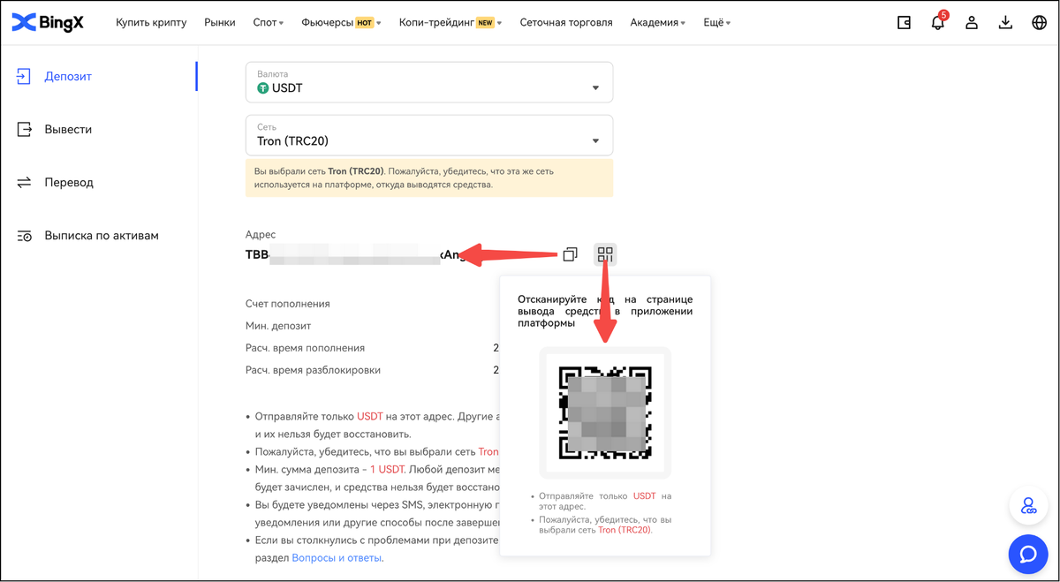The image size is (1060, 582).
Task: Click the profile account icon
Action: [972, 23]
